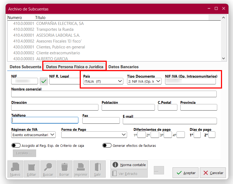The width and height of the screenshot is (233, 184).
Task: Click the Aceptar button
Action: (186, 173)
